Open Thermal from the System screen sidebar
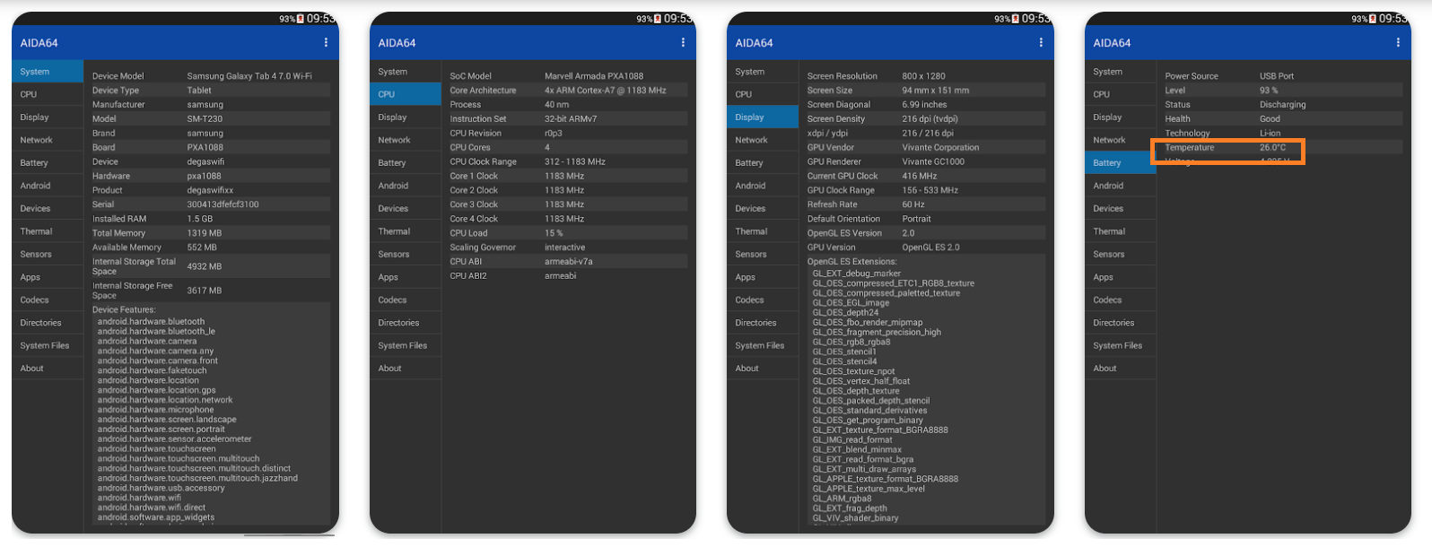Screen dimensions: 1432x547 click(48, 231)
